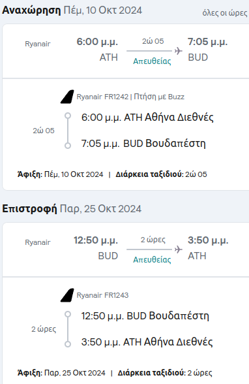Collapse the outbound Ryanair ATH–BUD flight summary

click(x=126, y=51)
